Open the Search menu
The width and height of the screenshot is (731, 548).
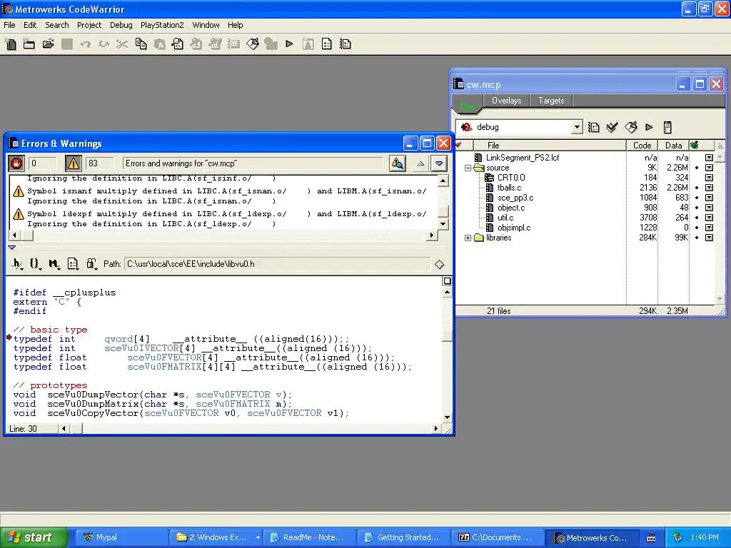point(57,25)
